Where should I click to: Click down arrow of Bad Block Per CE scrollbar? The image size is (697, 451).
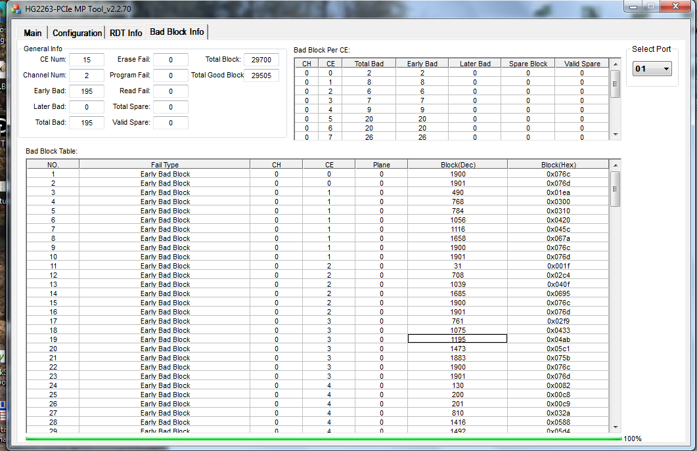coord(616,134)
